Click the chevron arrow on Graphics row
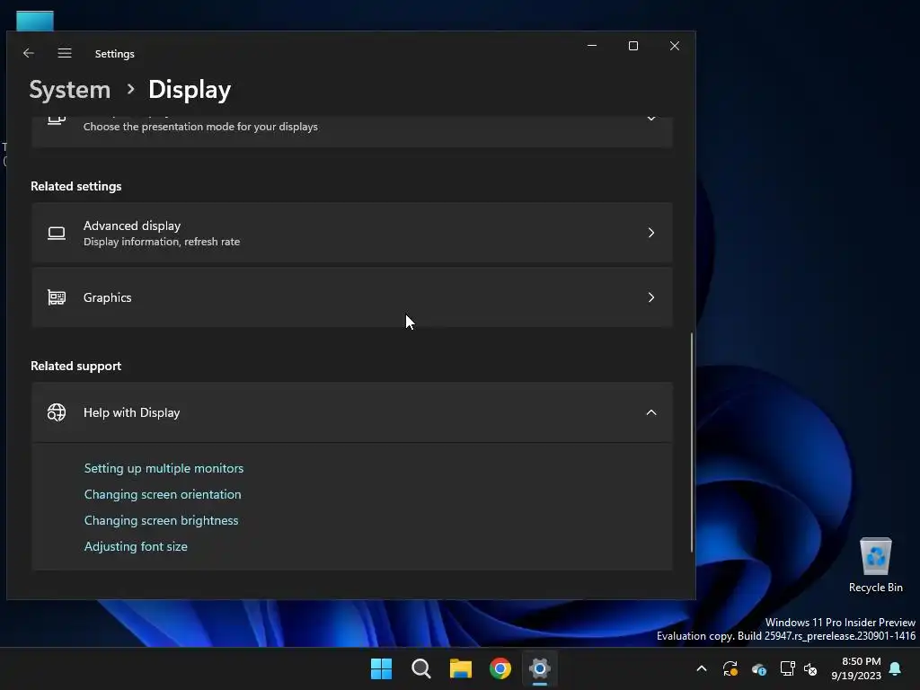Viewport: 920px width, 690px height. [x=651, y=297]
